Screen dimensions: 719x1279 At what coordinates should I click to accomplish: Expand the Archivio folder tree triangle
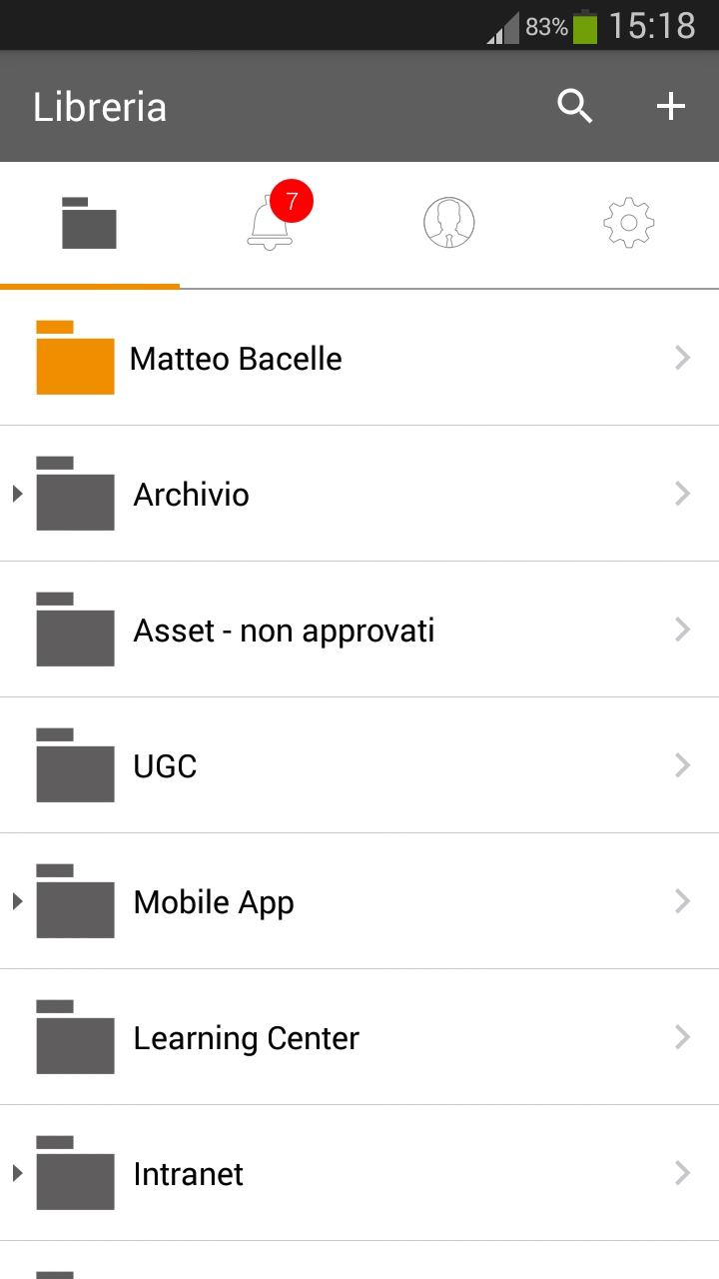[x=17, y=494]
